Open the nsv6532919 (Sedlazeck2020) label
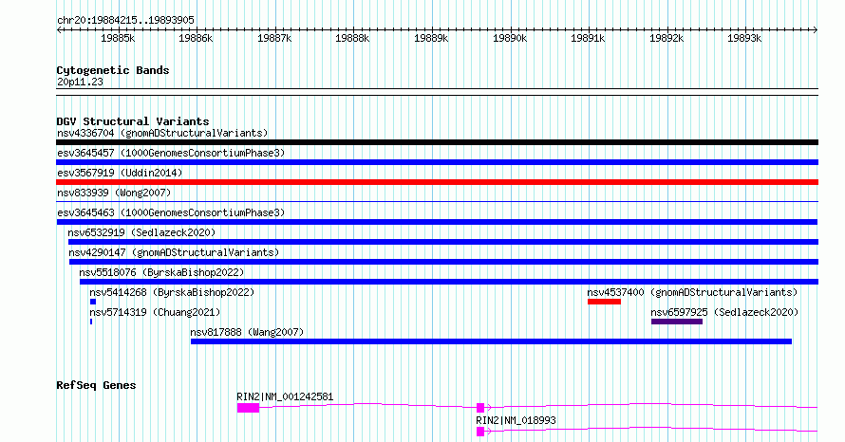Screen dimensions: 845x442 (x=141, y=232)
